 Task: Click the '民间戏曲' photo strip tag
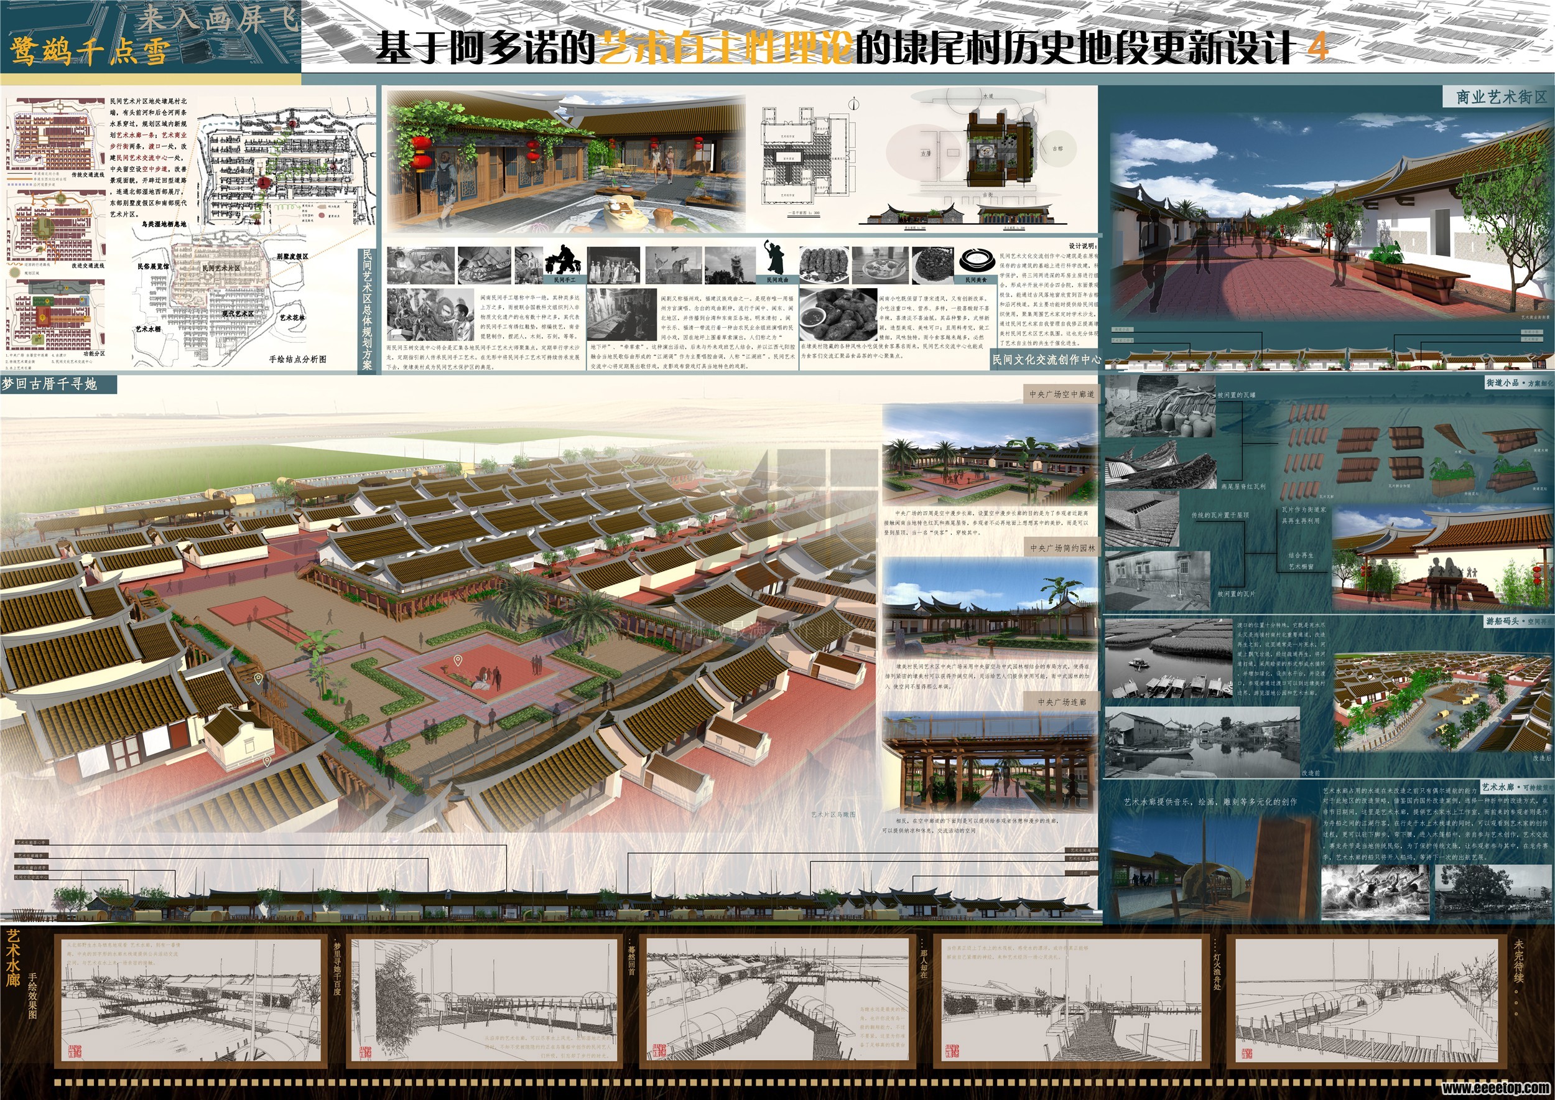(x=777, y=279)
